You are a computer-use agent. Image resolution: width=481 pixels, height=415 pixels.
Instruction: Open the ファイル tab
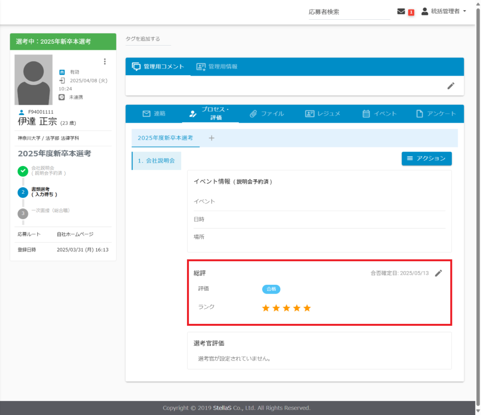(x=267, y=114)
